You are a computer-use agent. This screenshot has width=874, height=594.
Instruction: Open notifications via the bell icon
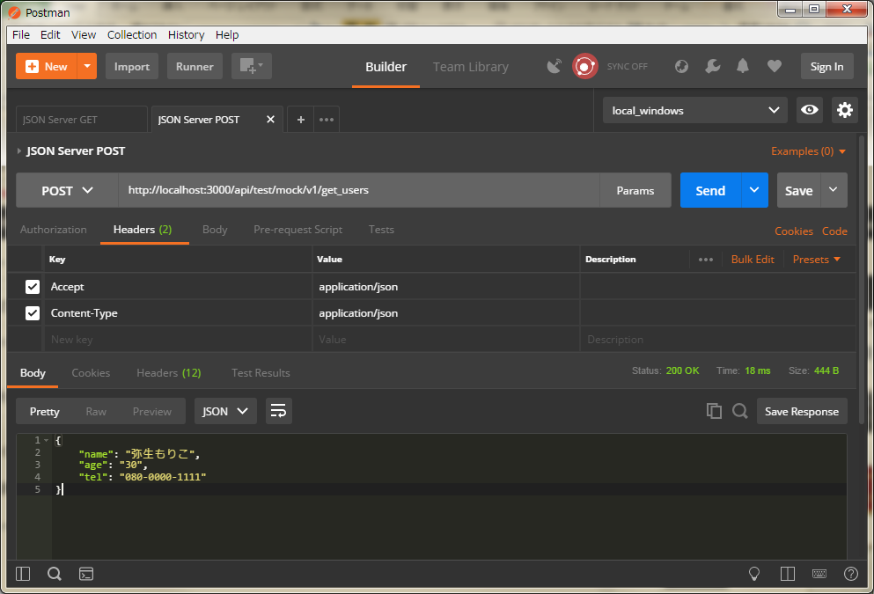(x=742, y=66)
